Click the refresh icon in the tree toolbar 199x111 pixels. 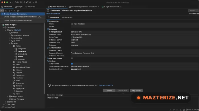pos(6,11)
